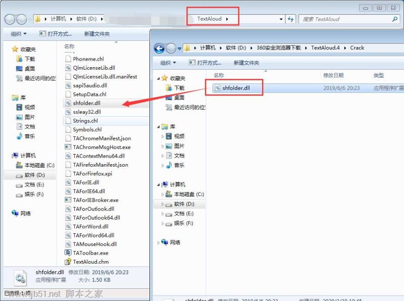The image size is (404, 301).
Task: Click the TAForWord.dll file icon
Action: [x=68, y=227]
